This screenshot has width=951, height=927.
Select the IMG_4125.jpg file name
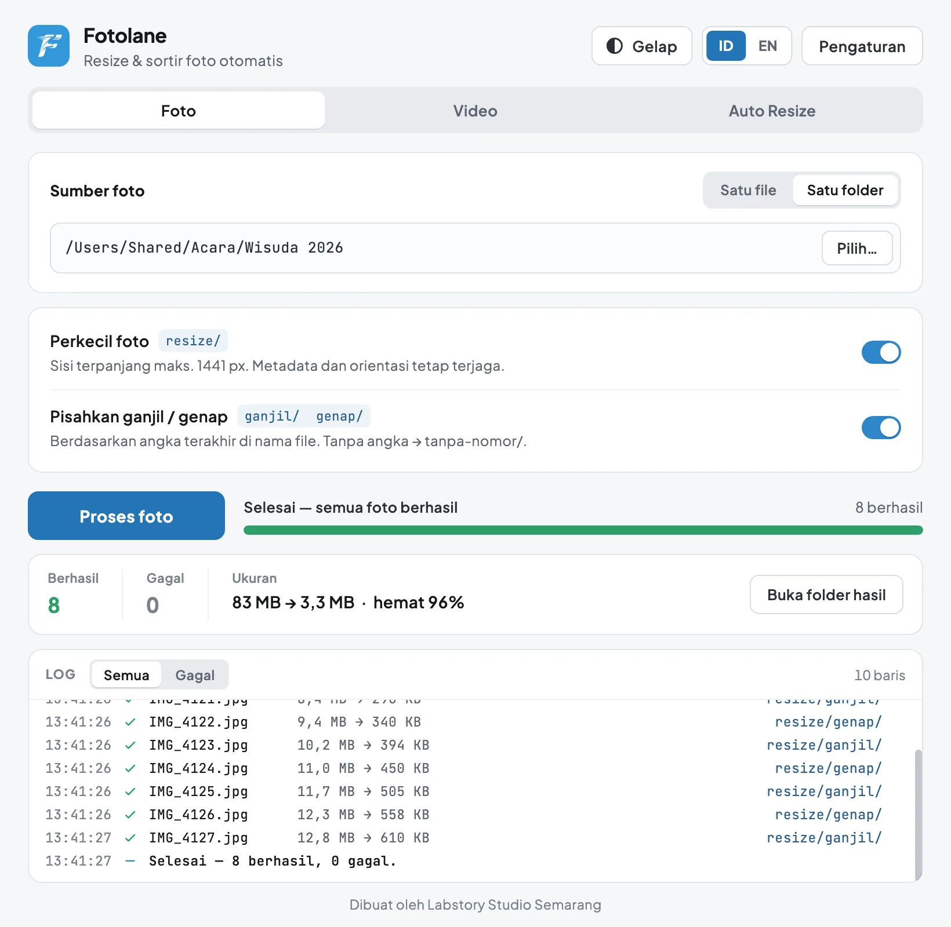pyautogui.click(x=198, y=791)
